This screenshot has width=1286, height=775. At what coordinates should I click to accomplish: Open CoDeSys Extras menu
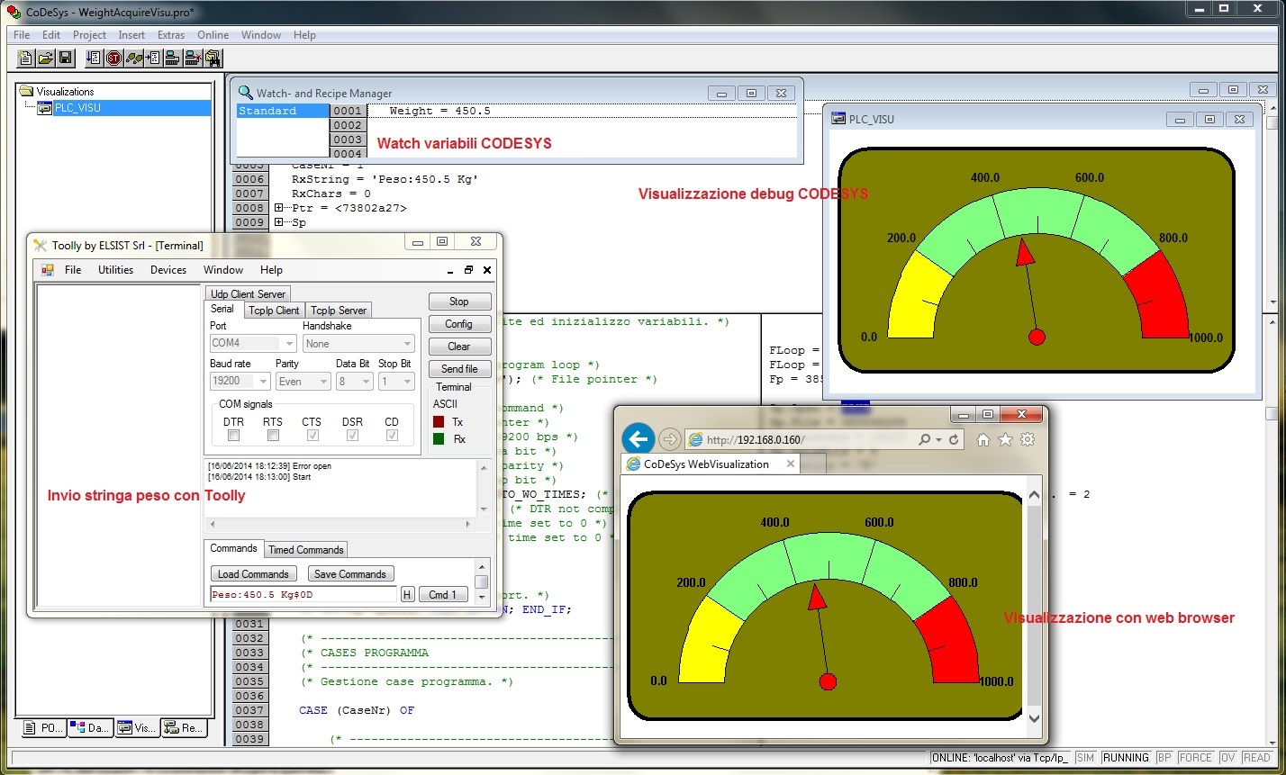[170, 35]
